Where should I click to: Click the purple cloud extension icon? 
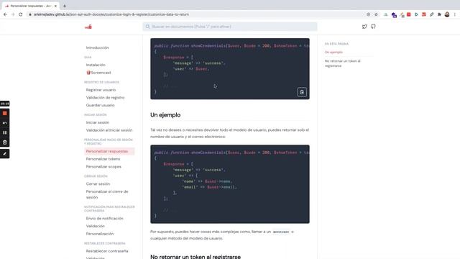click(x=394, y=14)
